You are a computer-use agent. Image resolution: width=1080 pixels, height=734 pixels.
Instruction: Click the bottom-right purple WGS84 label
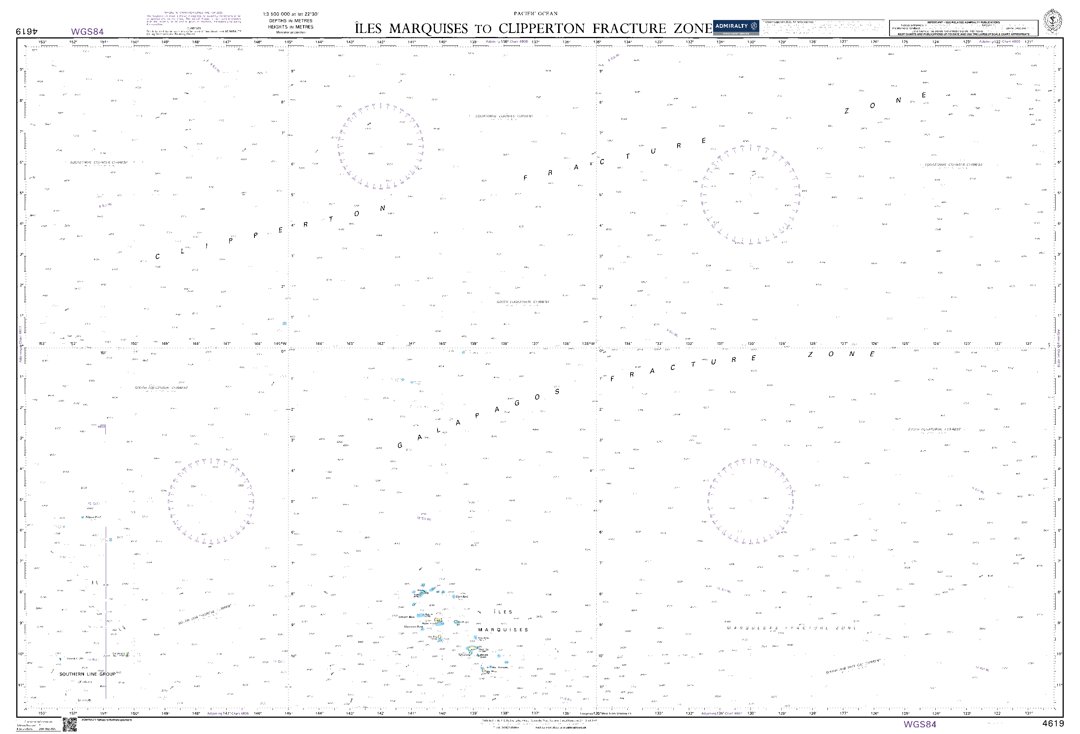point(920,724)
